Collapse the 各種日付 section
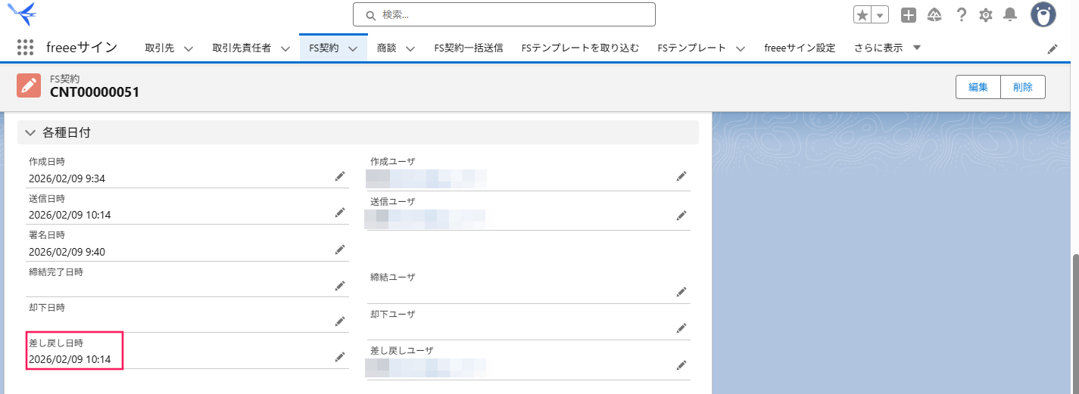The width and height of the screenshot is (1079, 394). 30,132
